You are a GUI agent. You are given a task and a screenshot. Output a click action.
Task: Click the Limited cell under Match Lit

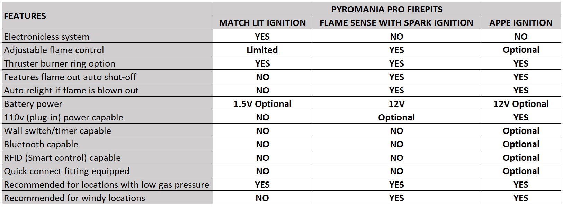tap(262, 50)
